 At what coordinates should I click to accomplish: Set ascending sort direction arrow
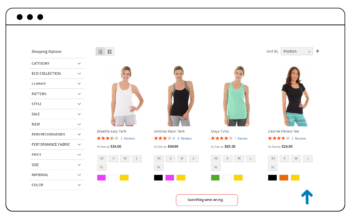(317, 51)
